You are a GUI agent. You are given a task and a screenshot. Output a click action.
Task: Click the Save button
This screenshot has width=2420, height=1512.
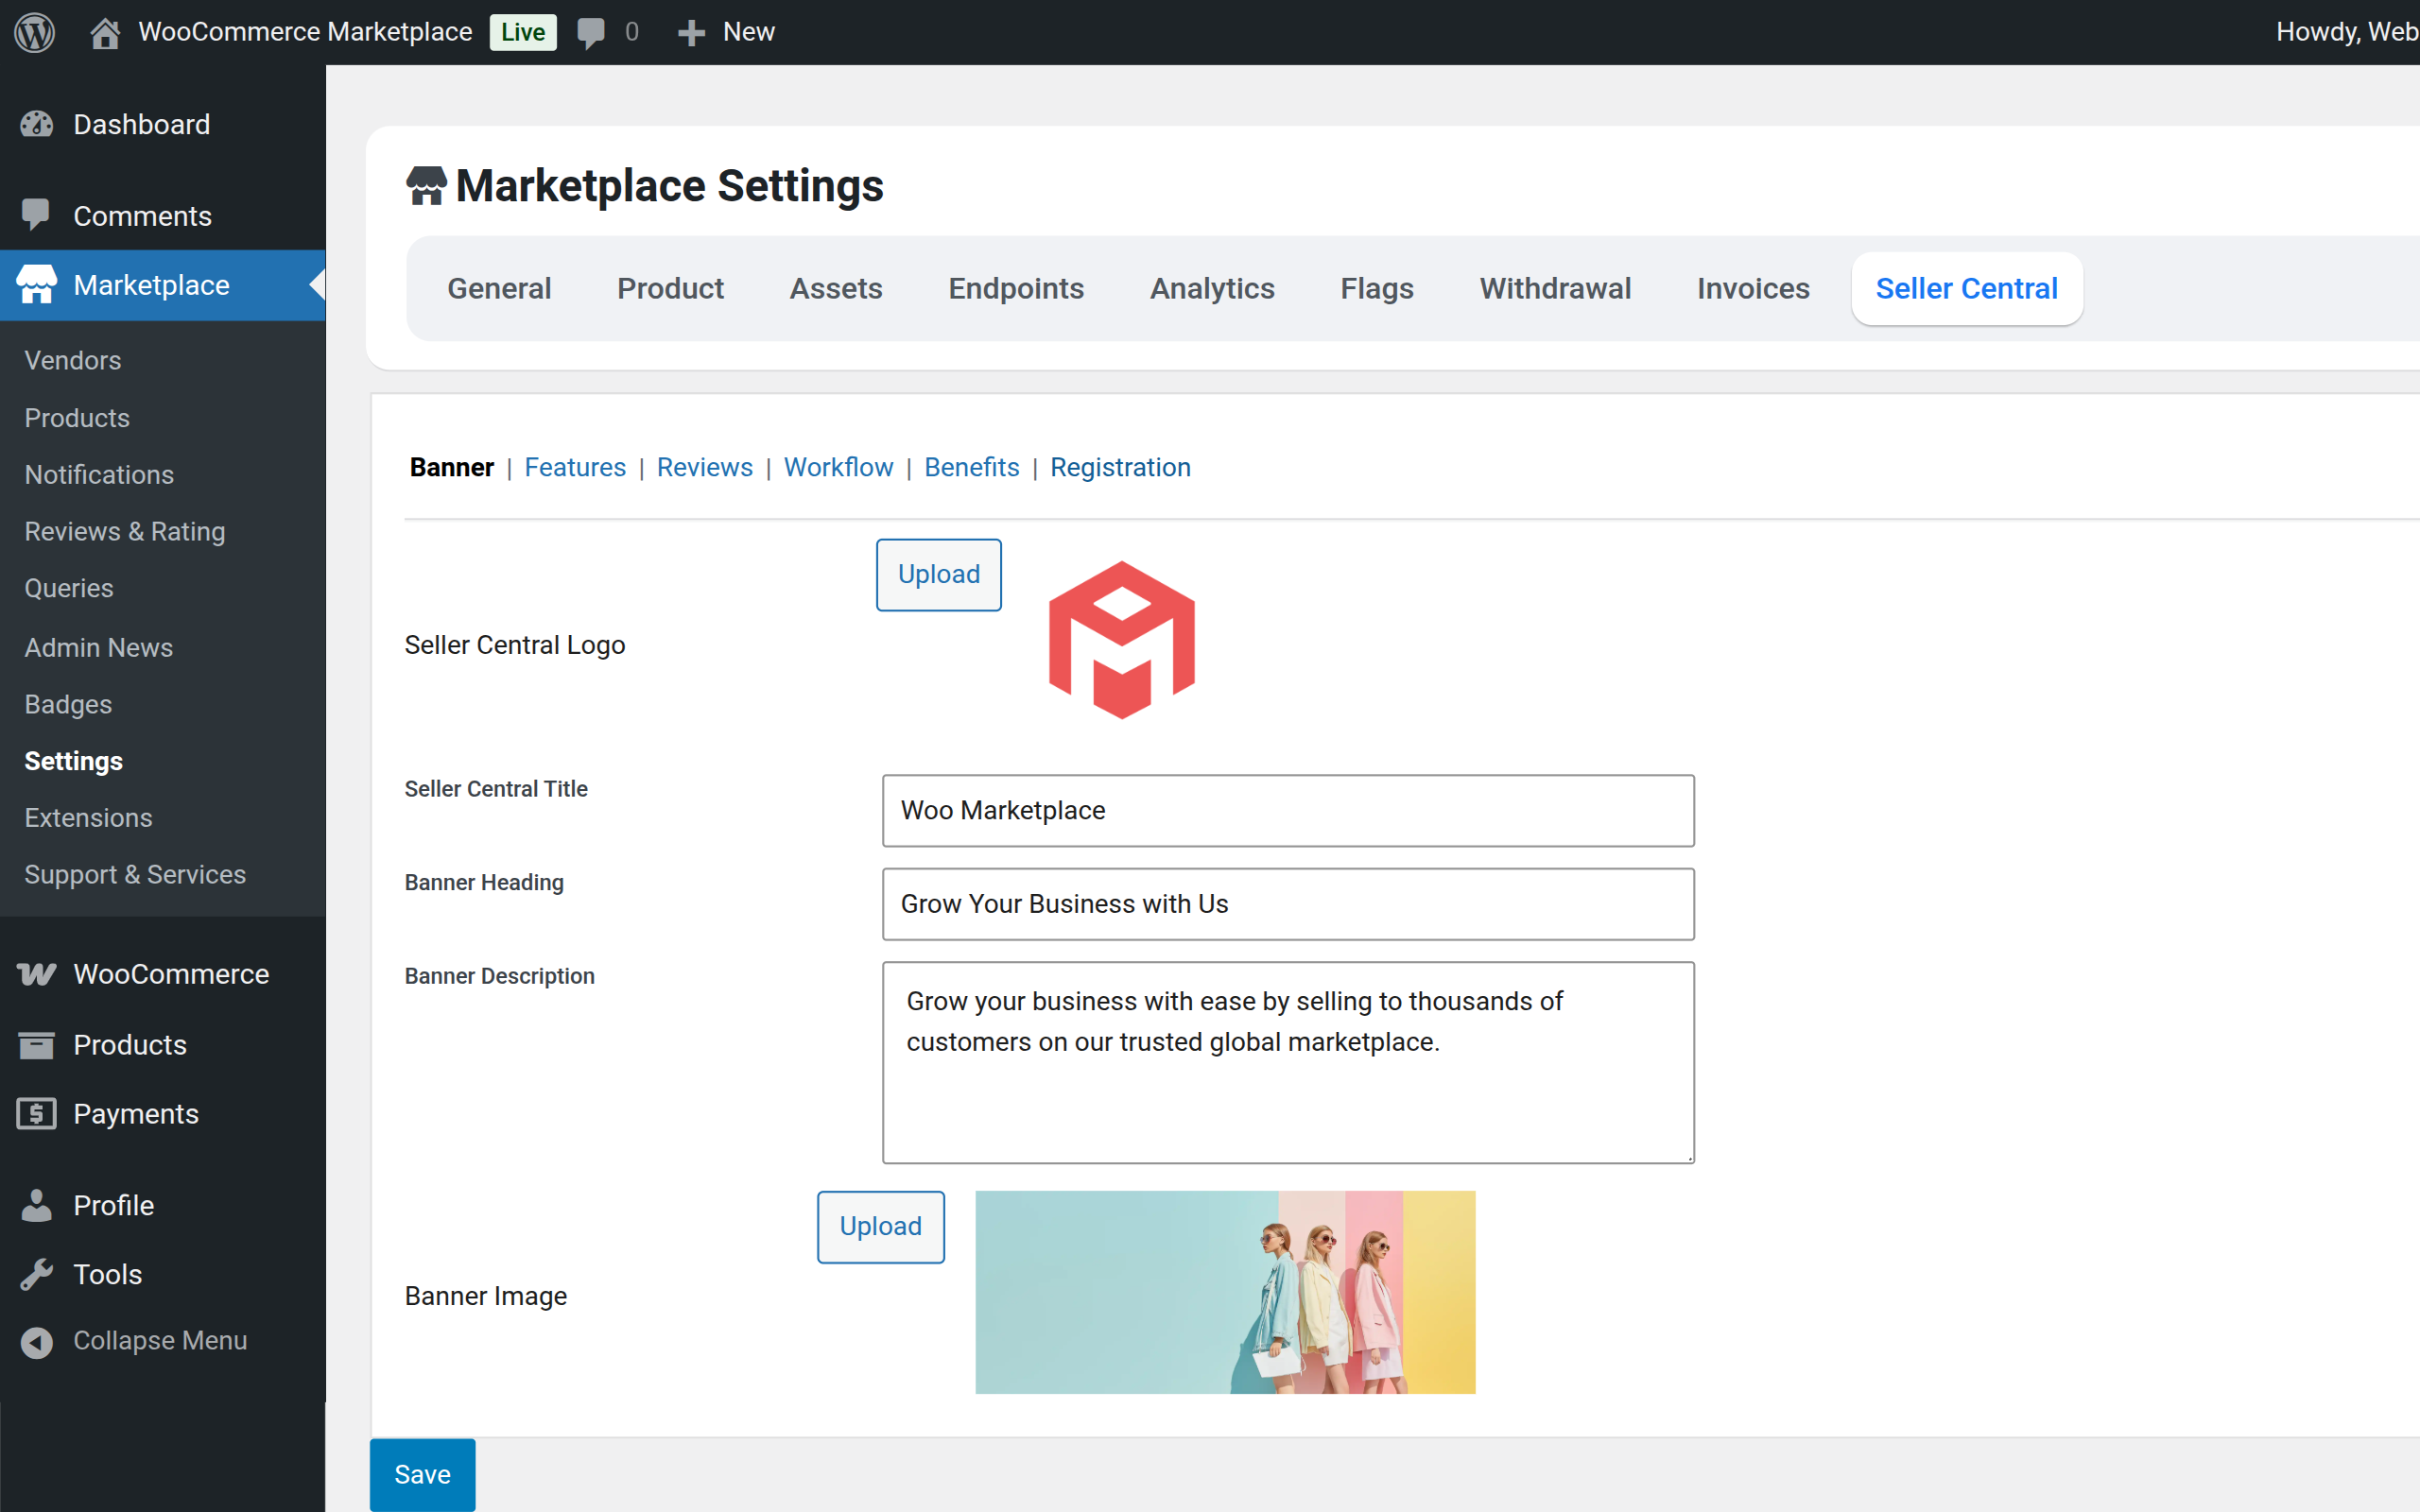(x=422, y=1474)
